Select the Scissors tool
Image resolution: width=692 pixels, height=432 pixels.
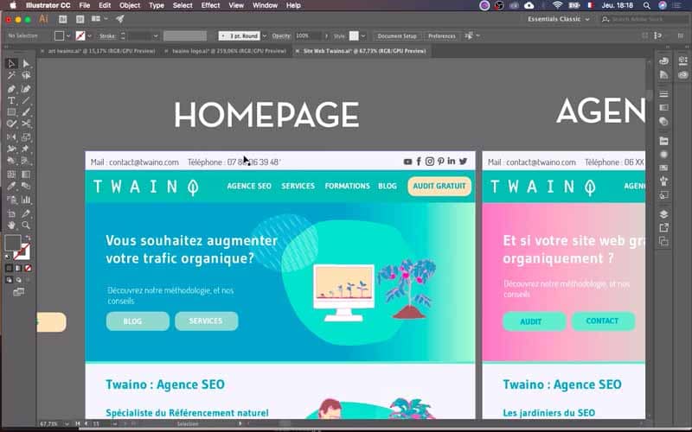pos(26,124)
